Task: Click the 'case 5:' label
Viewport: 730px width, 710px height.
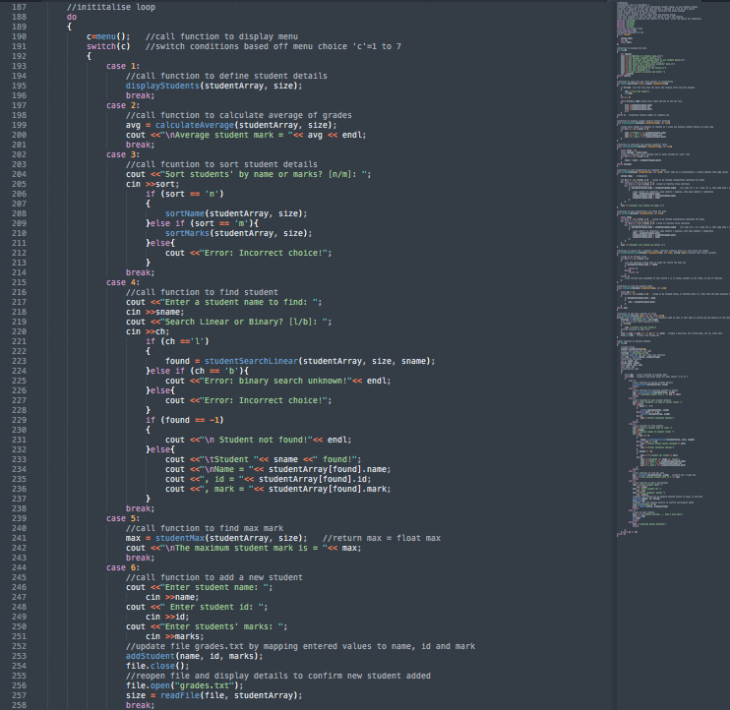Action: 123,518
